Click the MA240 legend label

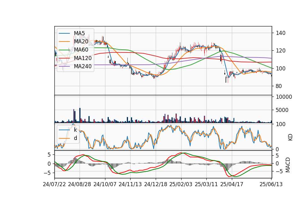click(x=83, y=66)
